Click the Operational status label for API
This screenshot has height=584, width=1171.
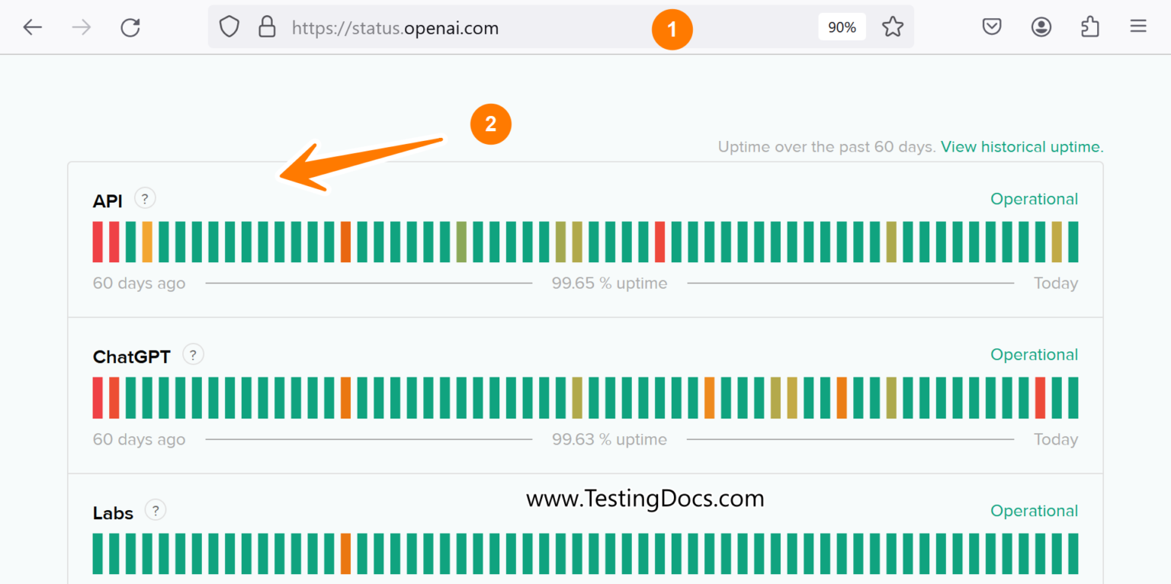pos(1034,198)
